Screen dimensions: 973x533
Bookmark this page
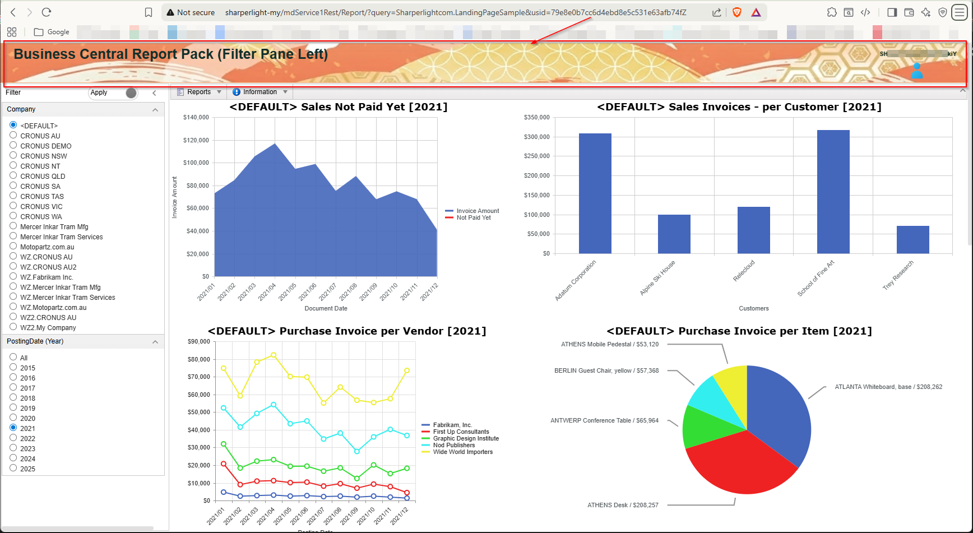pos(149,12)
